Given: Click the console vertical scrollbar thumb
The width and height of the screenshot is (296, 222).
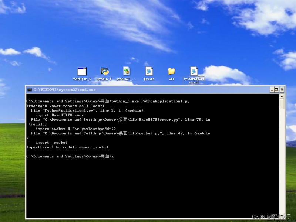Looking at the screenshot, I should point(282,104).
